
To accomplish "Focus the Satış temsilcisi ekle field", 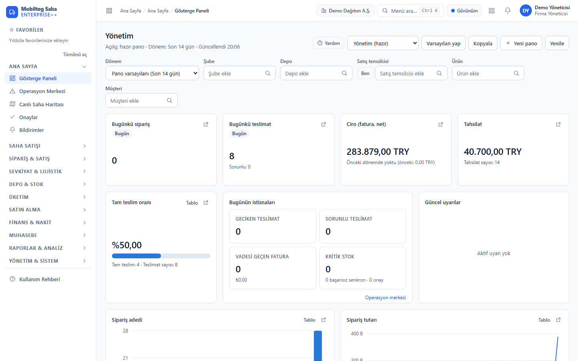I will (x=411, y=73).
